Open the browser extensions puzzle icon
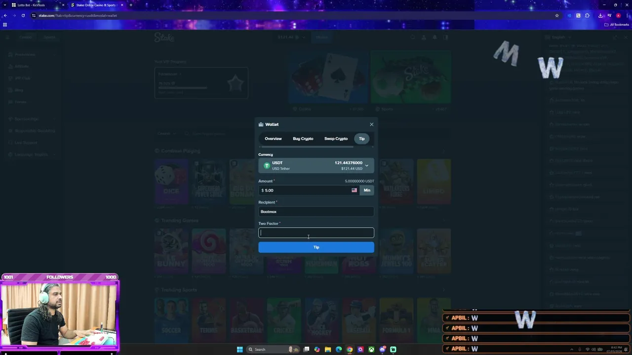This screenshot has width=632, height=355. click(x=587, y=15)
